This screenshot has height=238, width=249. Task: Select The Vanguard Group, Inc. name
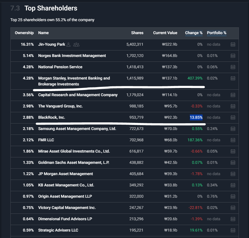[60, 106]
